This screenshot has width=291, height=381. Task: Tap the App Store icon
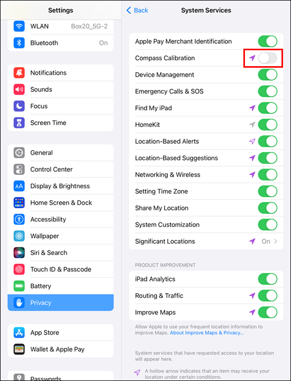point(19,332)
